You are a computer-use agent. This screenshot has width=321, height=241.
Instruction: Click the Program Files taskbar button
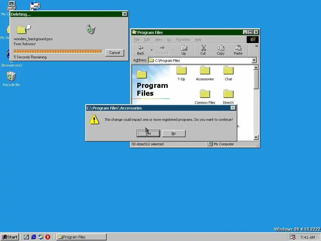pyautogui.click(x=82, y=237)
